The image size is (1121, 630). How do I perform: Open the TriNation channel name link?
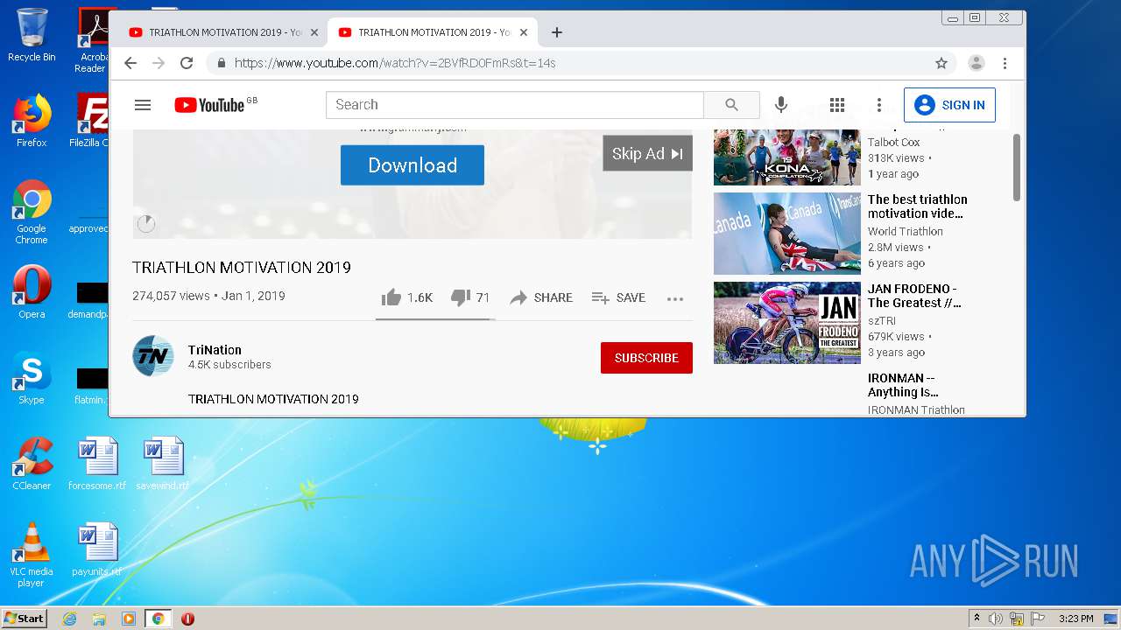point(215,349)
